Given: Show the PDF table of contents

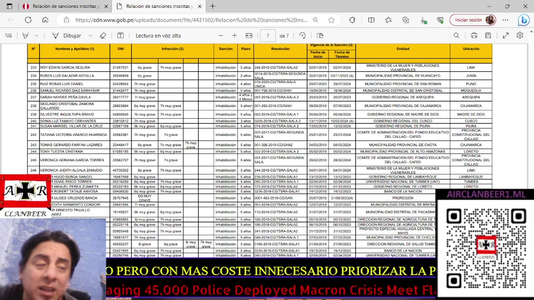Looking at the screenshot, I should [9, 36].
